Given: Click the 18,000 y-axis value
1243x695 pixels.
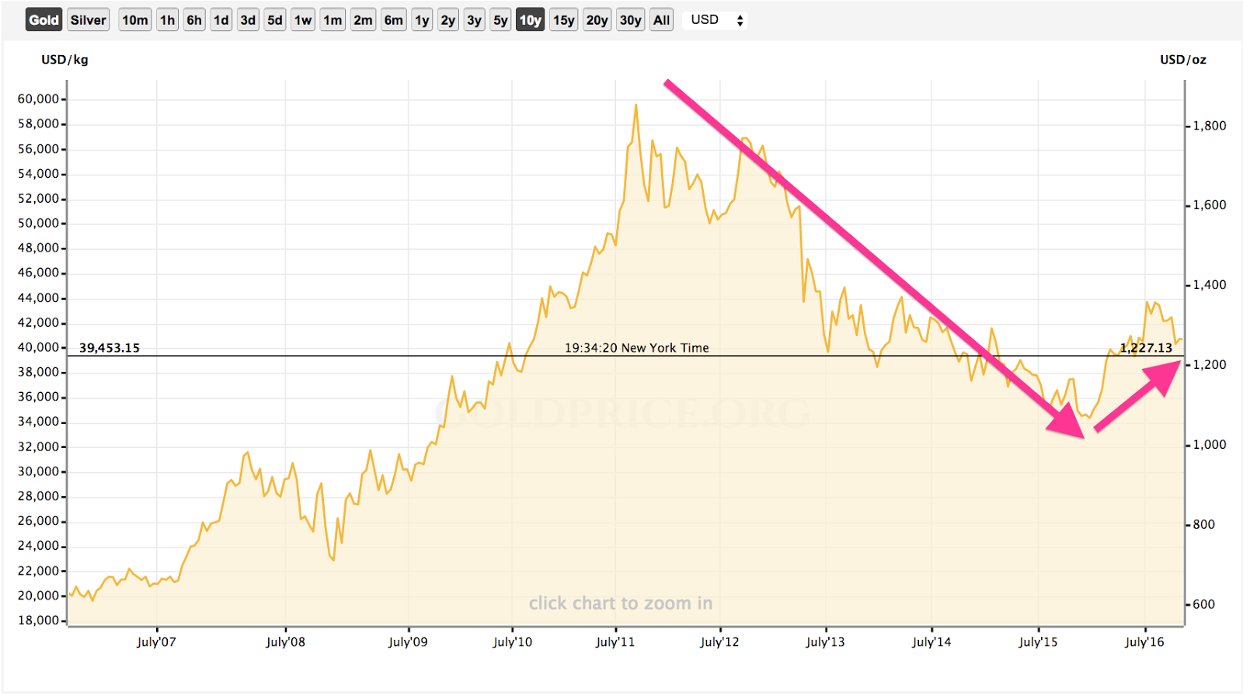Looking at the screenshot, I should pyautogui.click(x=38, y=620).
